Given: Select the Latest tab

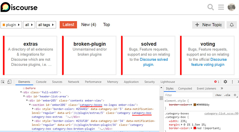Looking at the screenshot, I should point(68,25).
